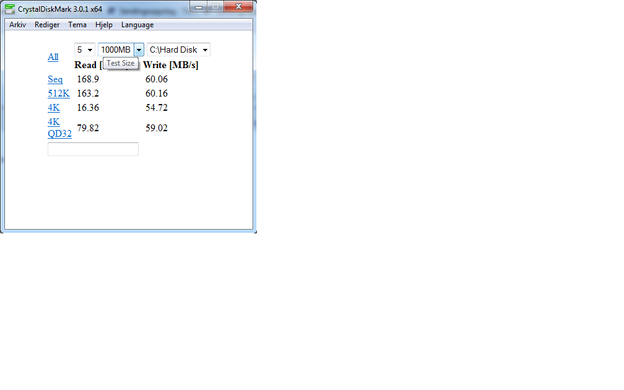Click the CrystalDiskMark title bar app icon
Viewport: 624px width, 390px height.
point(9,9)
